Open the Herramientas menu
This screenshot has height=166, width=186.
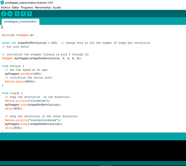43,7
